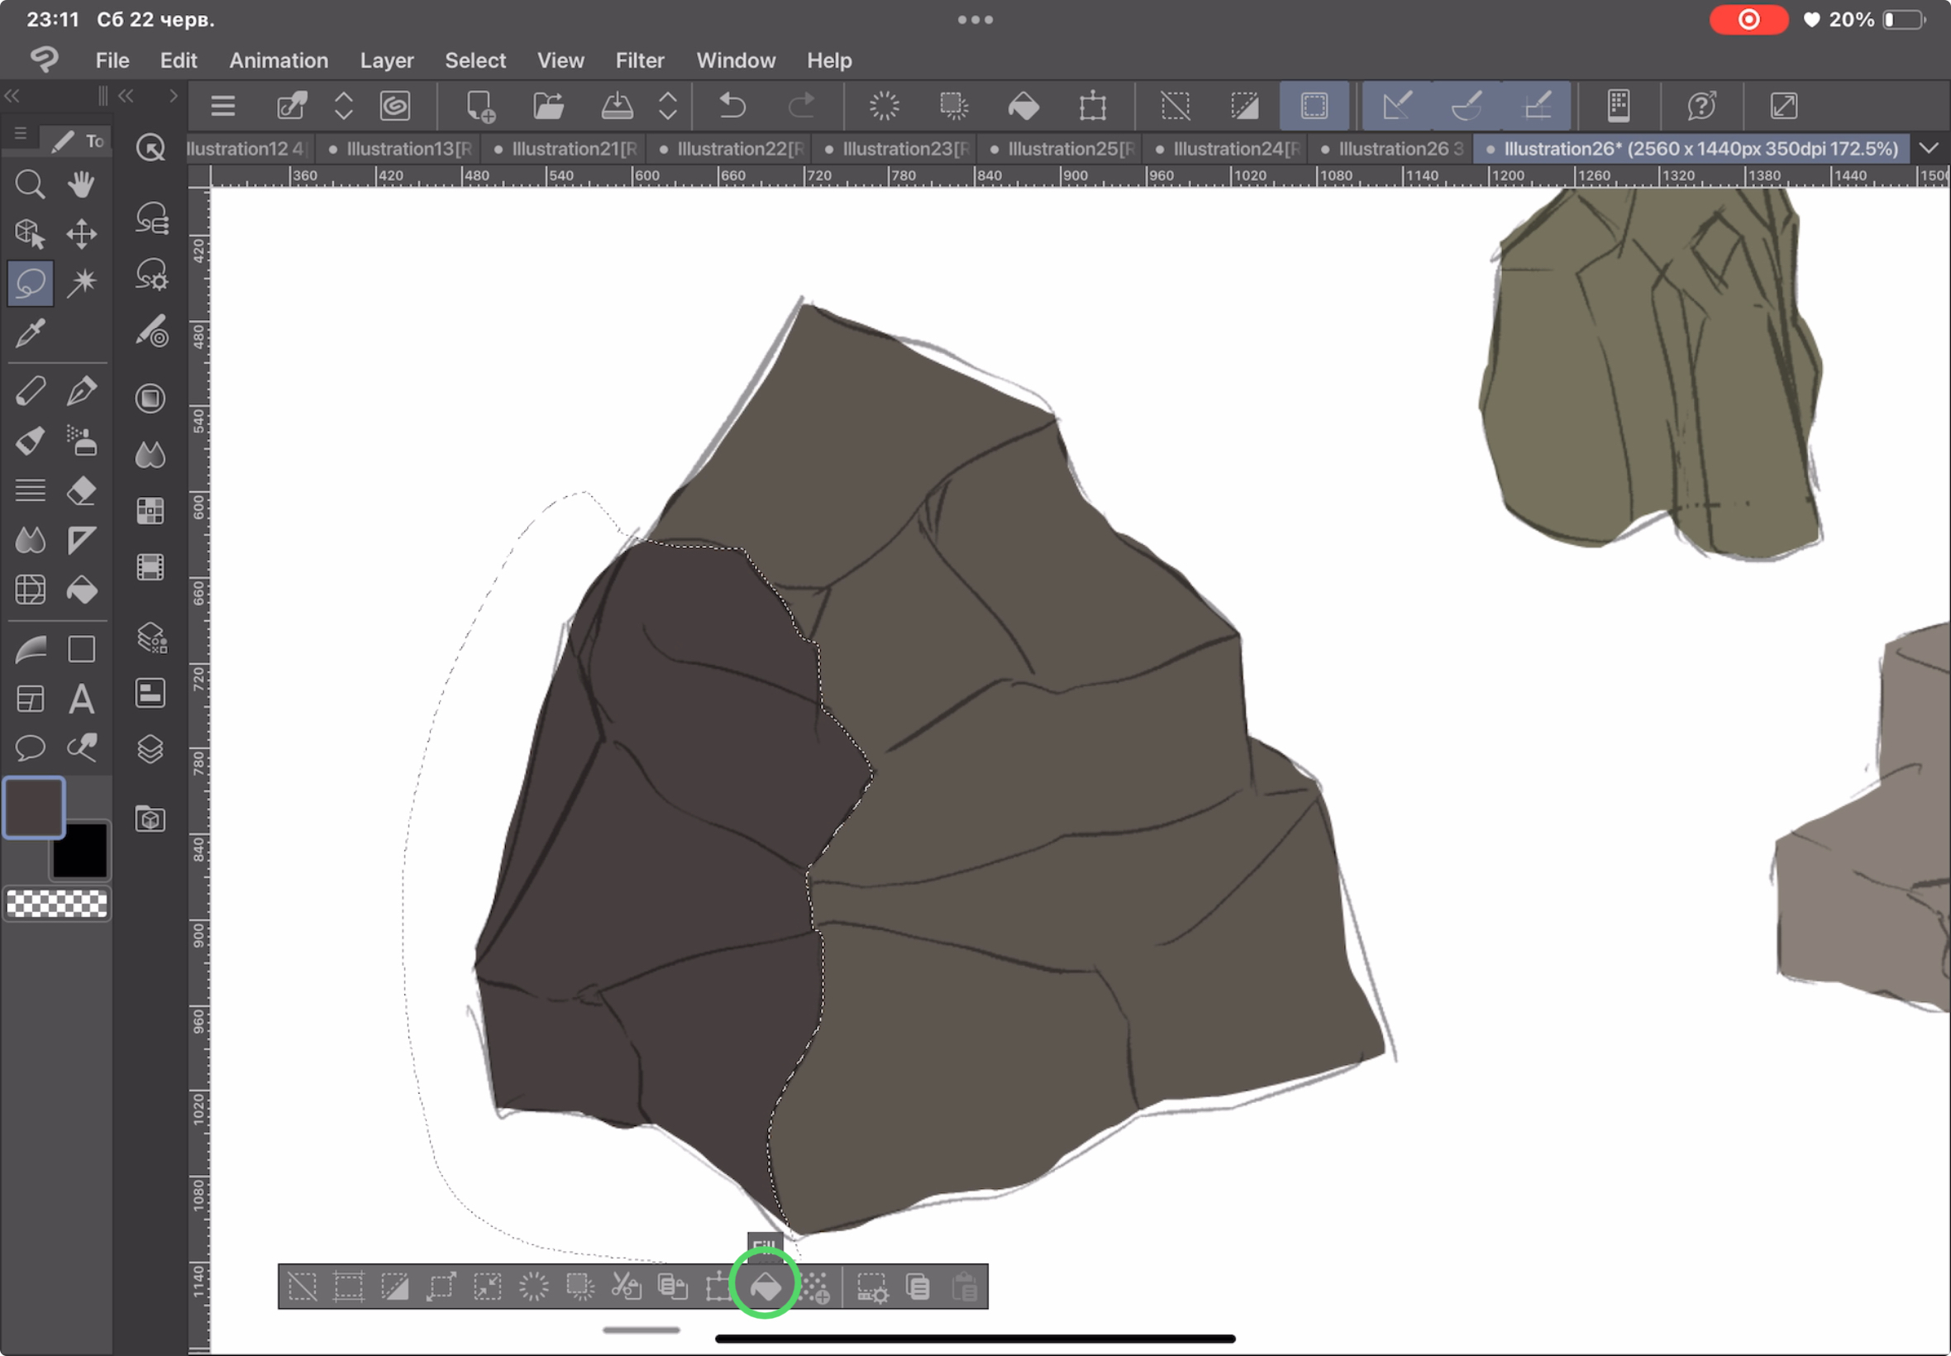Toggle Snap to Grid button
Screen dimensions: 1951x1356
1537,106
